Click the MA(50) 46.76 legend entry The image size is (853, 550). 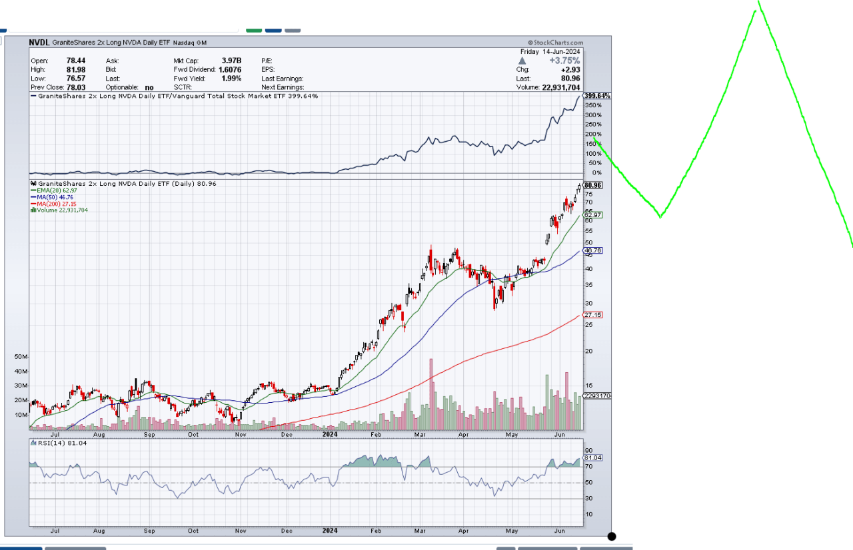53,197
